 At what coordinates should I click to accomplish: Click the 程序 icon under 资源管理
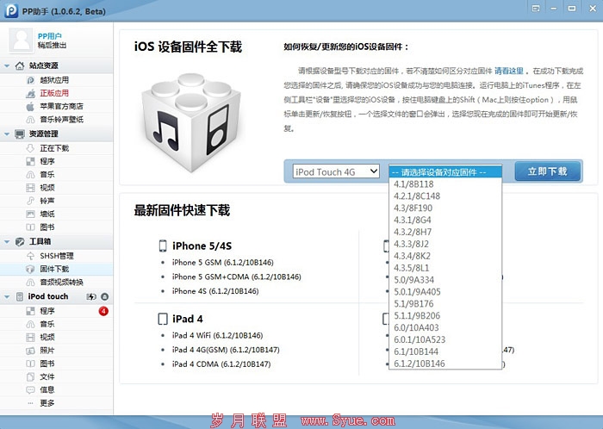click(30, 161)
